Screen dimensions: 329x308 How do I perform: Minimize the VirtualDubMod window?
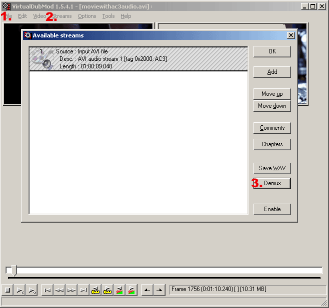(x=304, y=6)
